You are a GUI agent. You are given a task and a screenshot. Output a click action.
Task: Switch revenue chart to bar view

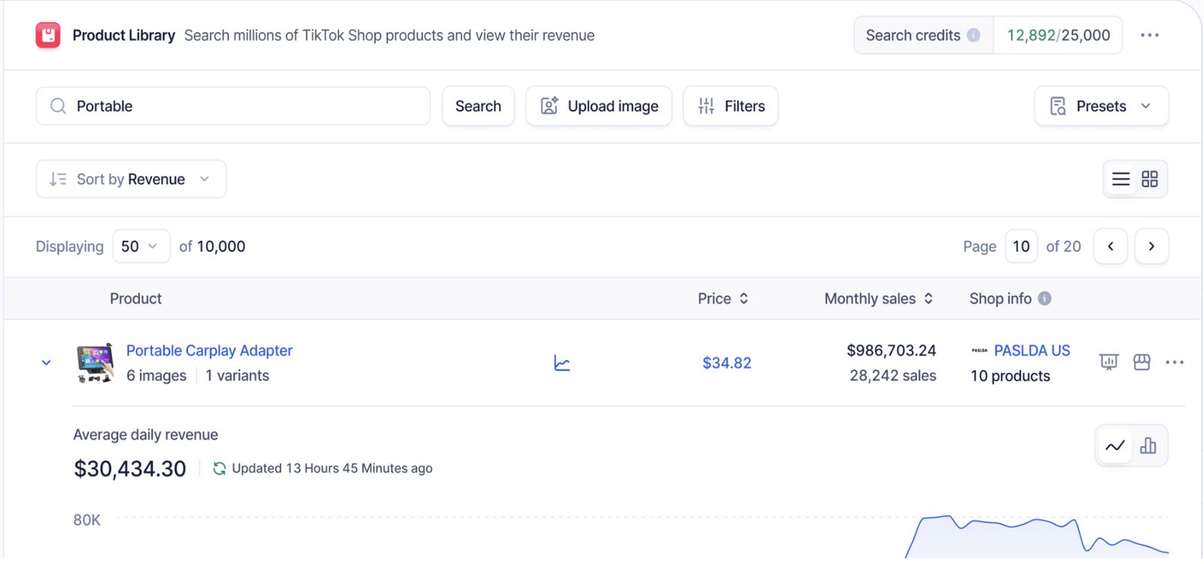(x=1148, y=446)
